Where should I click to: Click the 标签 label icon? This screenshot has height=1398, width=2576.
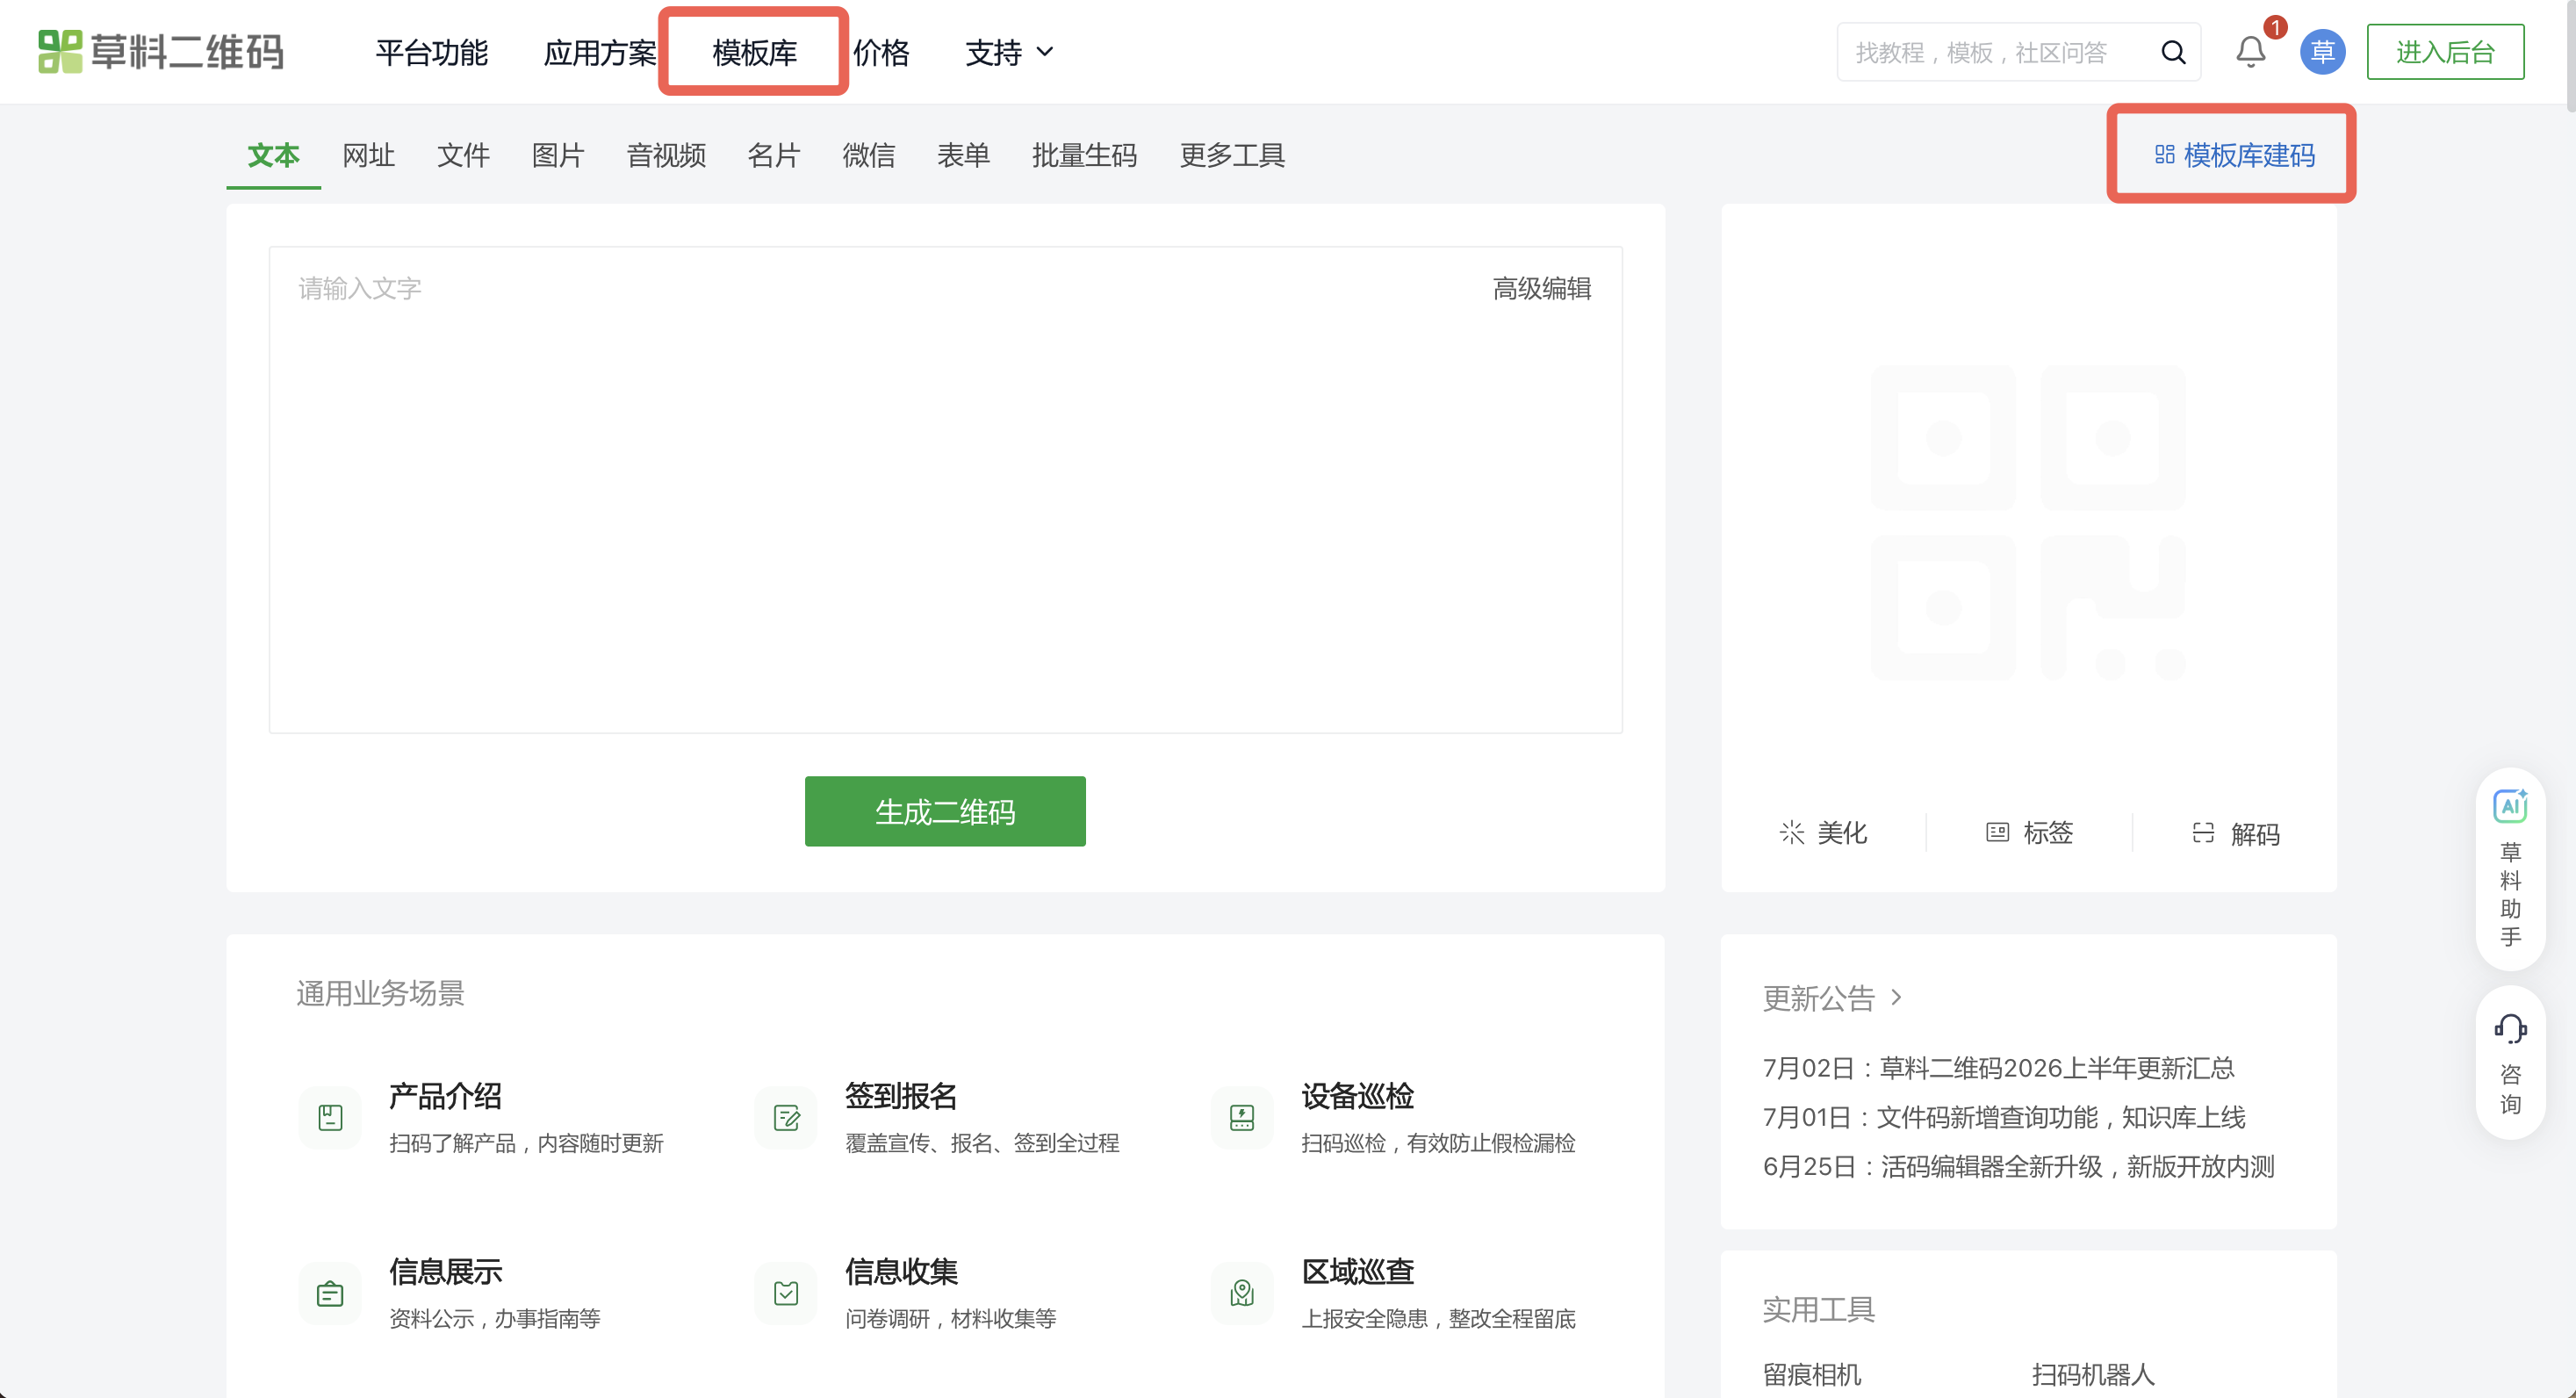click(x=1997, y=833)
